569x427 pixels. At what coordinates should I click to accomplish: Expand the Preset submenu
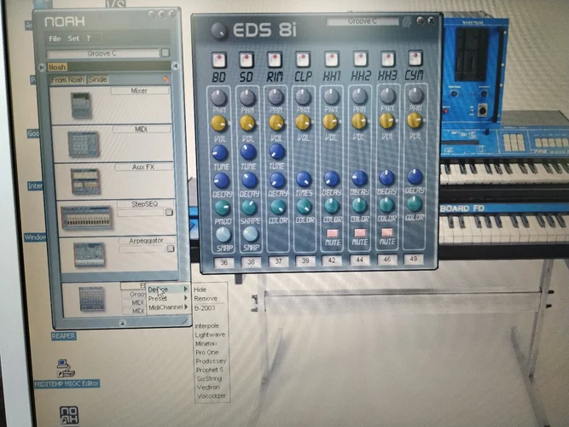pos(168,298)
